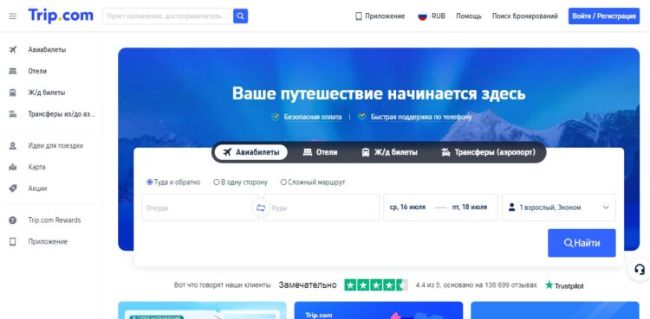Switch to Авиабилеты search tab
Image resolution: width=650 pixels, height=319 pixels.
pyautogui.click(x=251, y=152)
